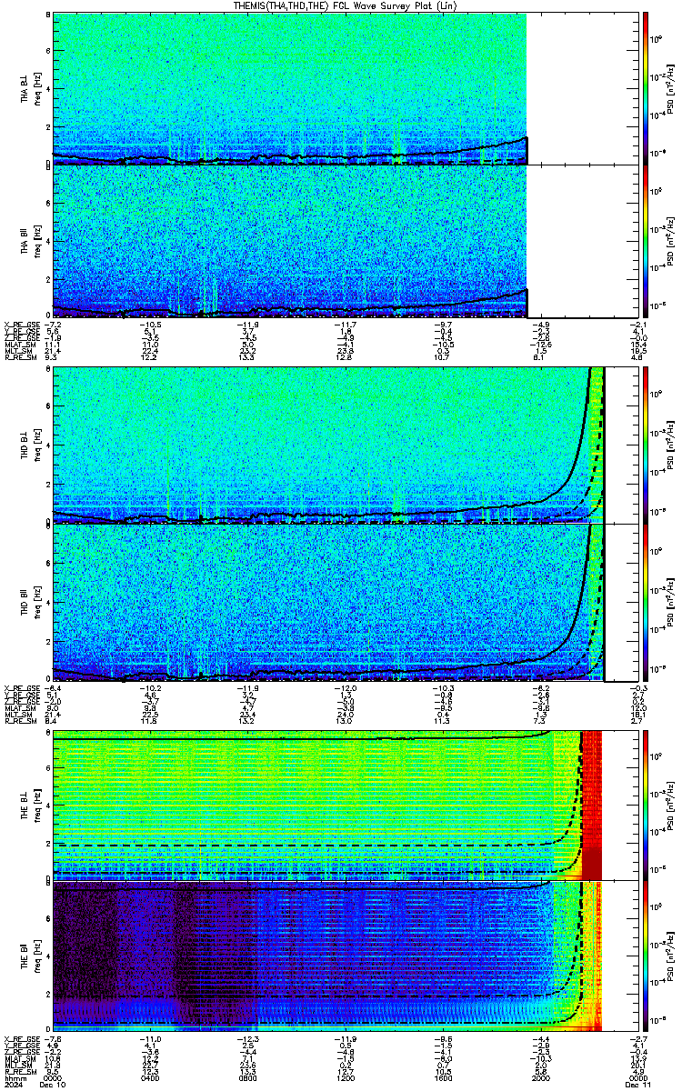Click the MLAT_SM row label under the THE panels
Viewport: 682px width, 1091px height.
coord(18,1057)
